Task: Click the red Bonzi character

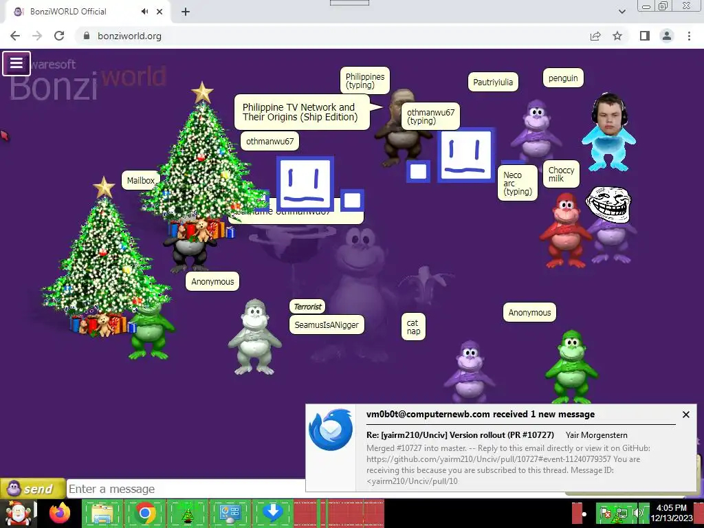Action: pos(565,231)
